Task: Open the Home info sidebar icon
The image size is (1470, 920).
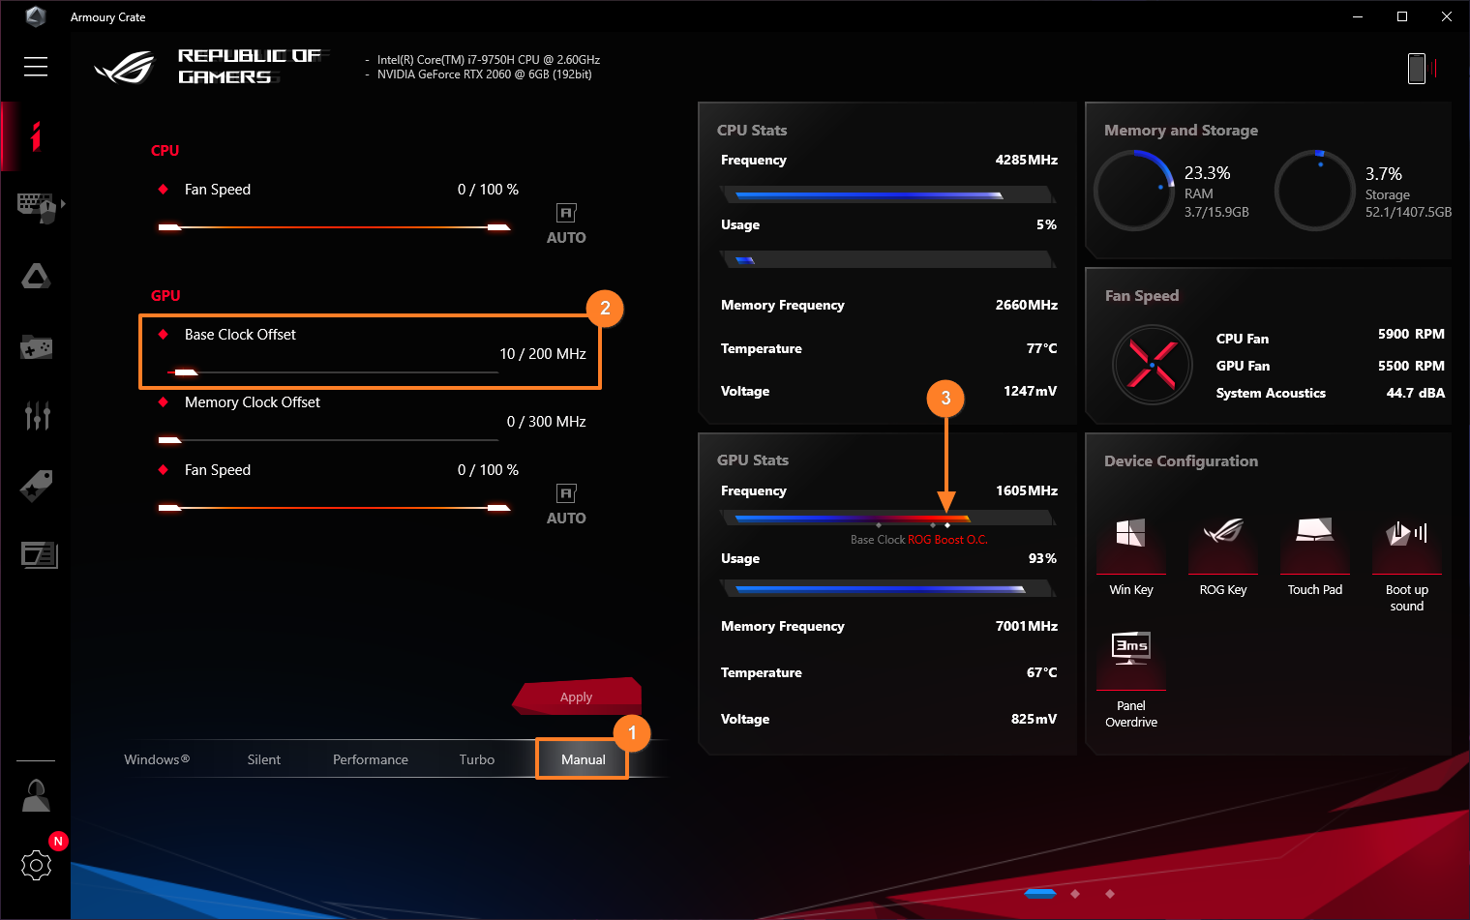Action: tap(36, 136)
